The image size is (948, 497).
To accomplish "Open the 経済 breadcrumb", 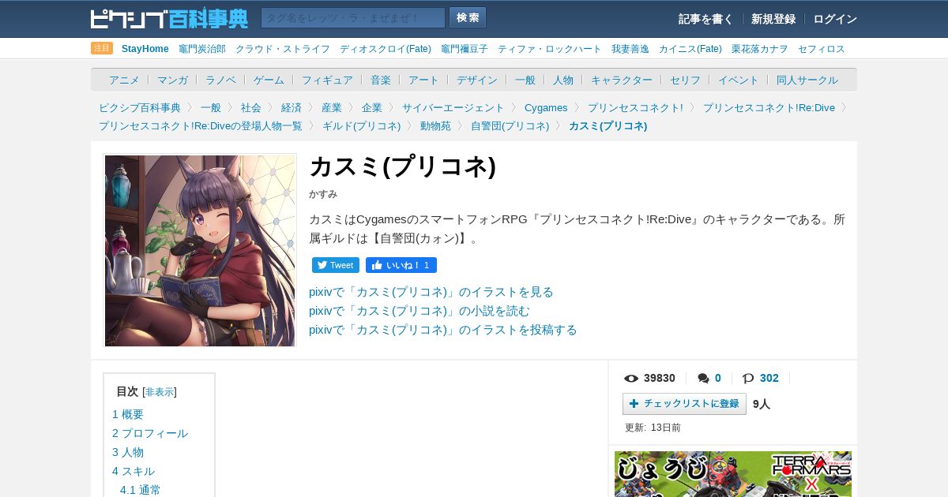I will pos(292,108).
